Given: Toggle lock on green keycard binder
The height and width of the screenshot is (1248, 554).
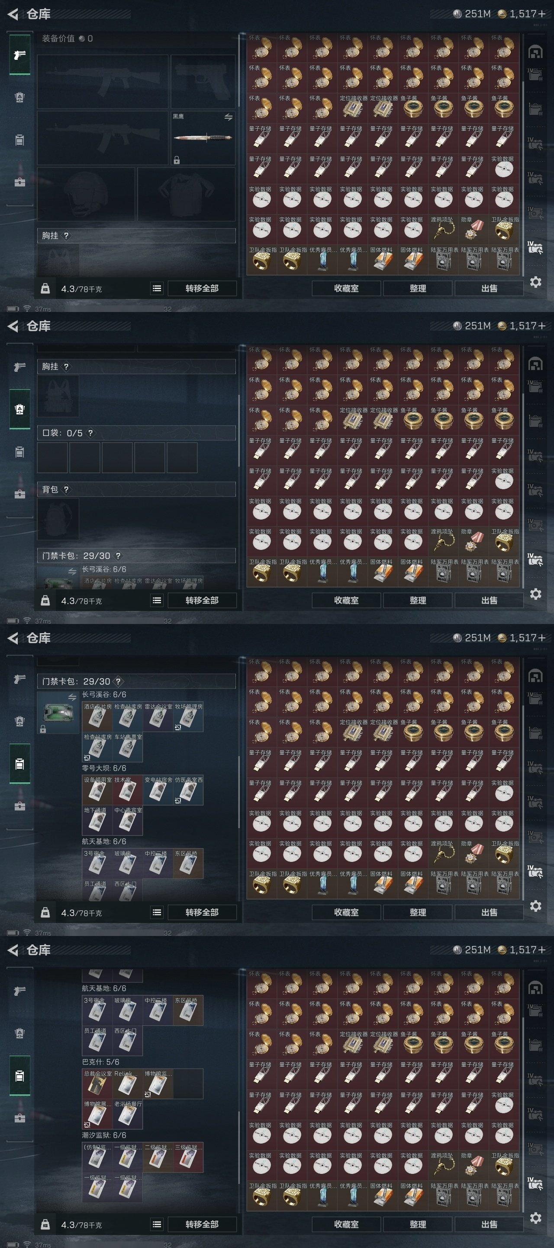Looking at the screenshot, I should 42,728.
